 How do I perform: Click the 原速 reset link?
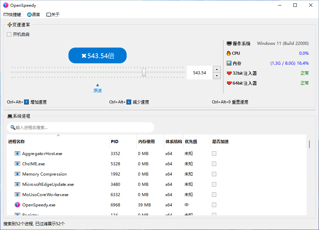[98, 90]
